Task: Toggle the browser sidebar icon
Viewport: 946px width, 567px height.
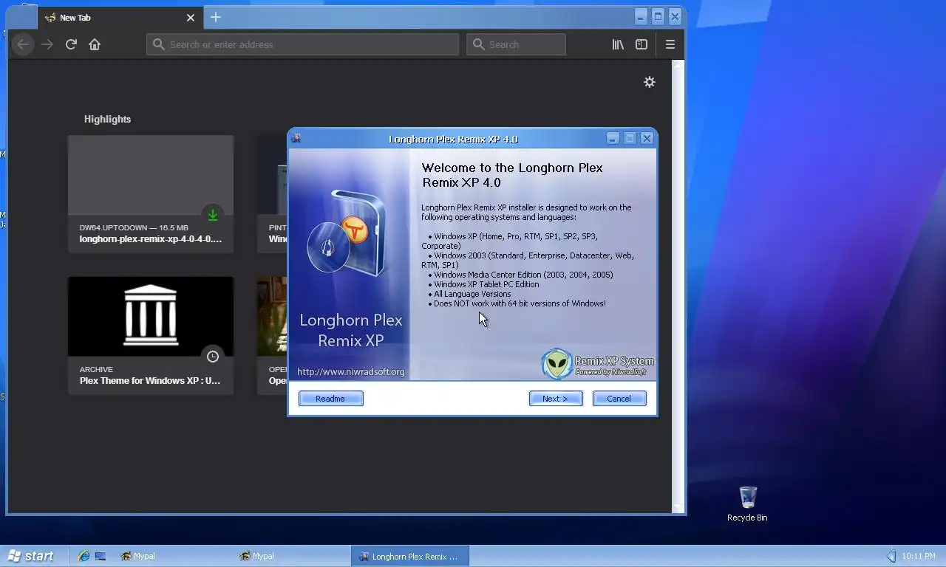Action: click(x=642, y=44)
